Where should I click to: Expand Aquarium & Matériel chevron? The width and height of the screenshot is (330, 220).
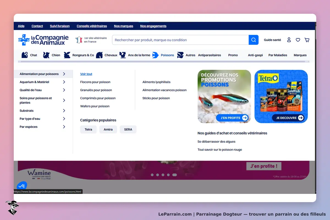click(x=64, y=82)
